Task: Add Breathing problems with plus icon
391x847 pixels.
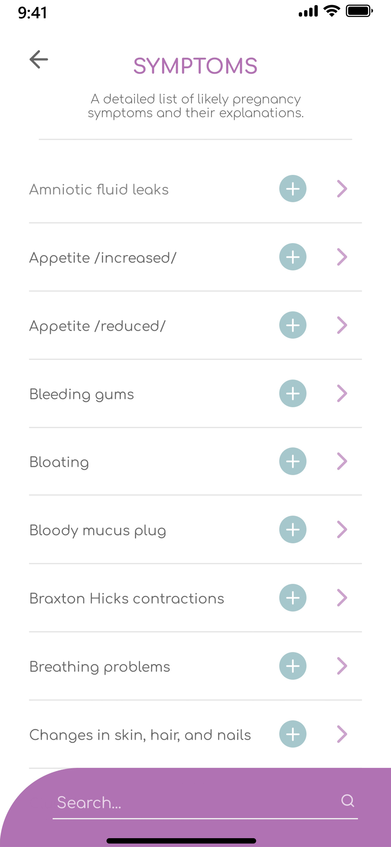Action: pos(293,666)
